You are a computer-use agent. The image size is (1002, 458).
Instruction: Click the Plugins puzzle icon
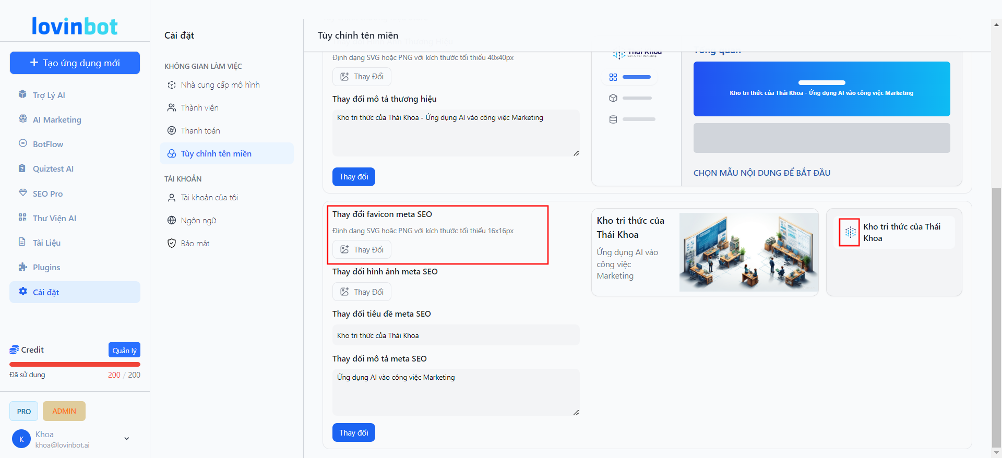22,267
